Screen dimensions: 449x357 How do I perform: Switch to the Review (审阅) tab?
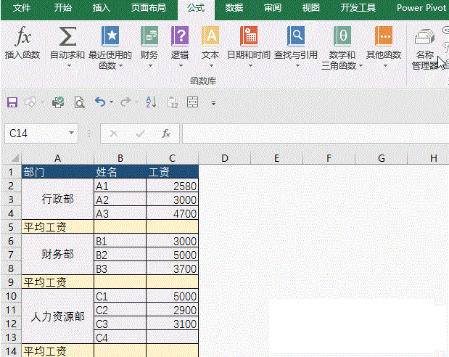273,8
